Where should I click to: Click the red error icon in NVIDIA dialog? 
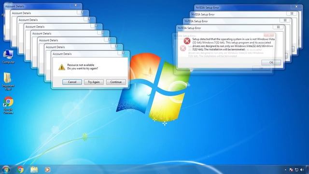pyautogui.click(x=187, y=41)
